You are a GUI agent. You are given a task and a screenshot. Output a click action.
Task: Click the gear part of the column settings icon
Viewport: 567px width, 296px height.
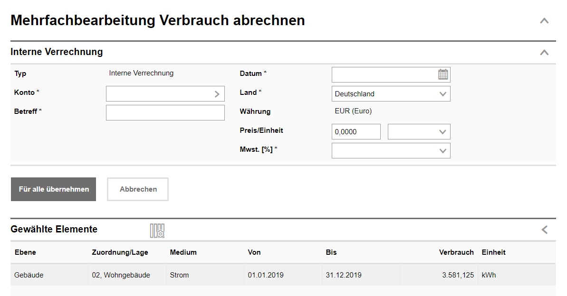point(160,233)
